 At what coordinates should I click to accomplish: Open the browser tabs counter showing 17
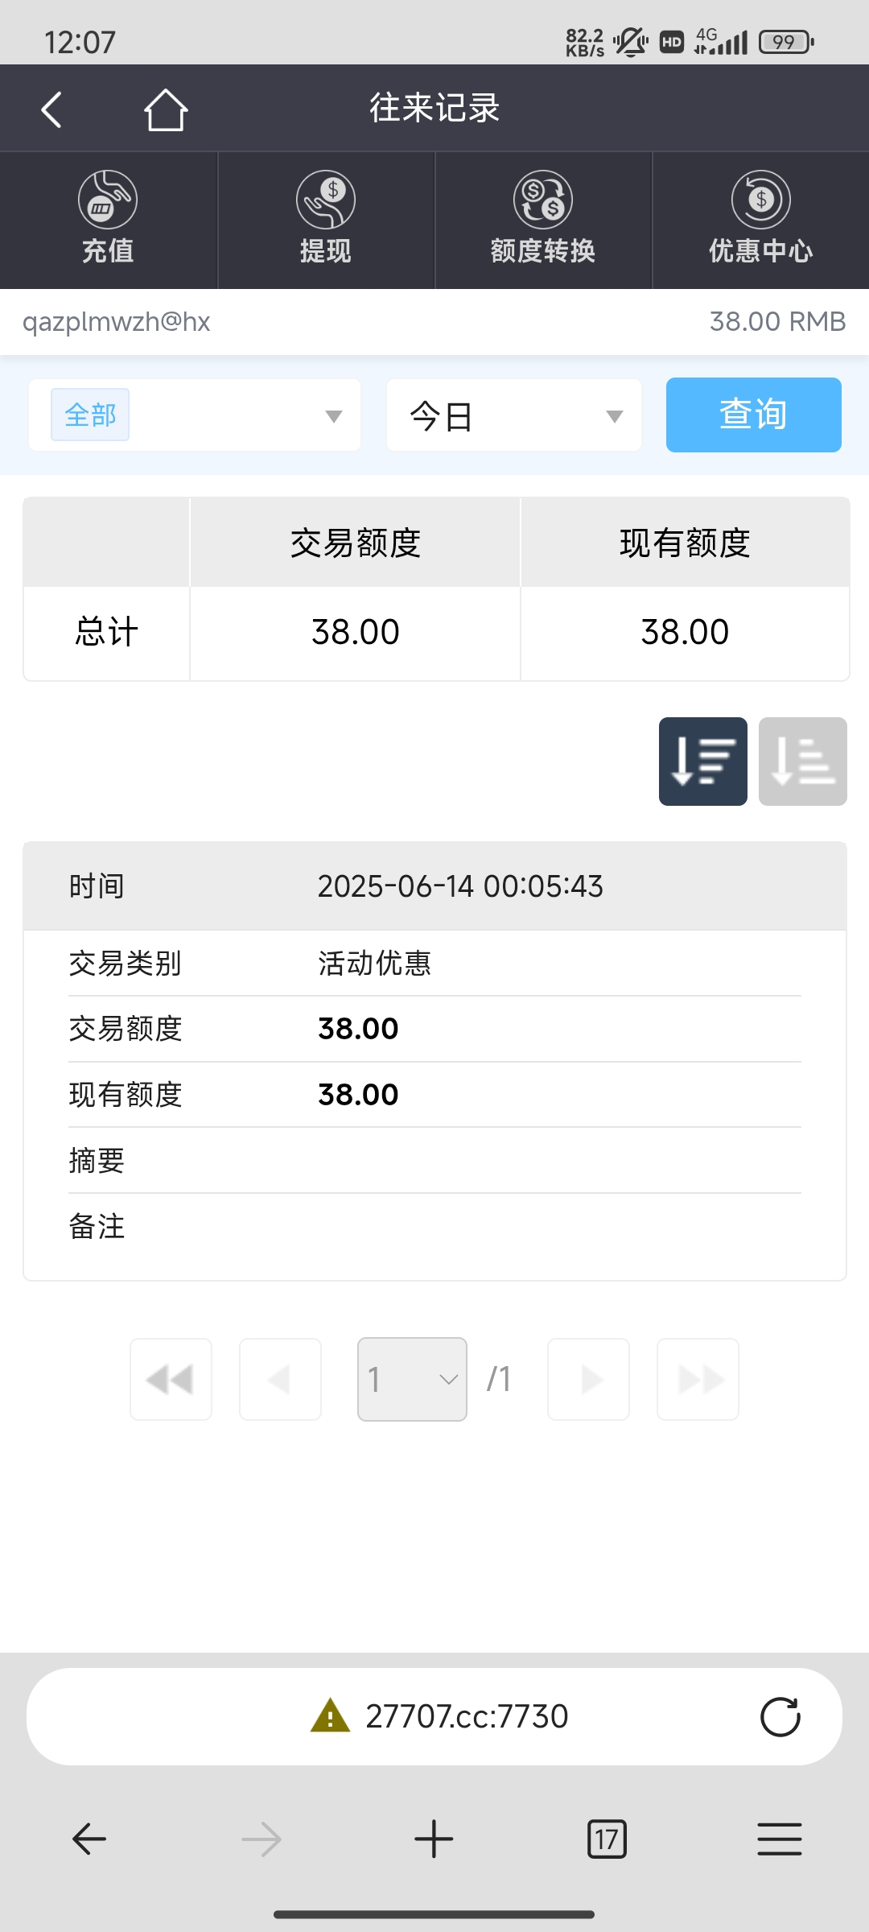pos(607,1839)
